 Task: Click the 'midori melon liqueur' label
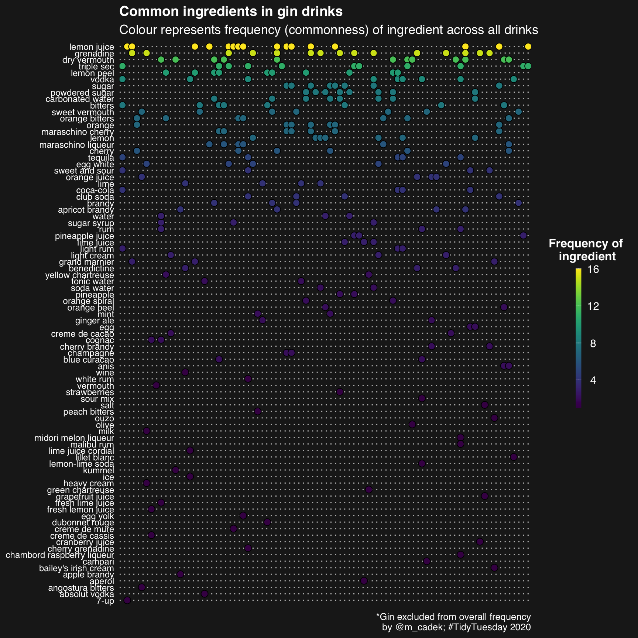pyautogui.click(x=74, y=438)
